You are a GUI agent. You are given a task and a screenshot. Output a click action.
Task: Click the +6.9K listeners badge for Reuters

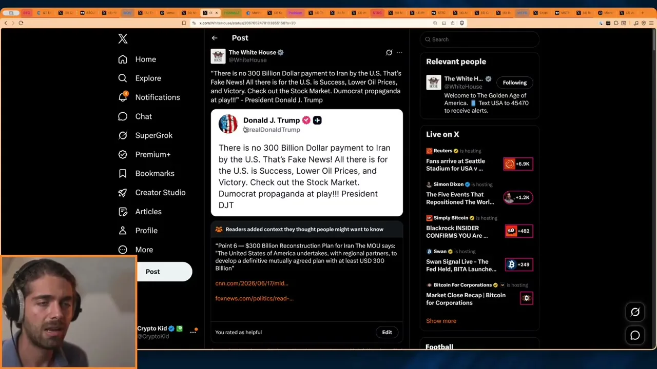tap(518, 164)
